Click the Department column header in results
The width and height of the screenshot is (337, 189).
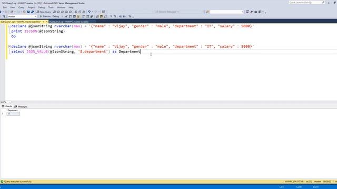point(13,110)
